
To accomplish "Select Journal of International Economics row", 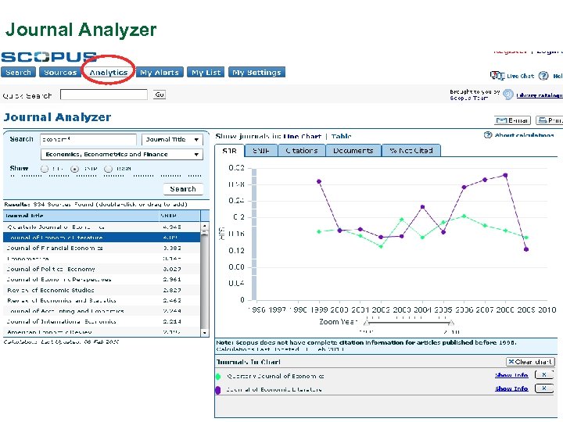I will 102,321.
